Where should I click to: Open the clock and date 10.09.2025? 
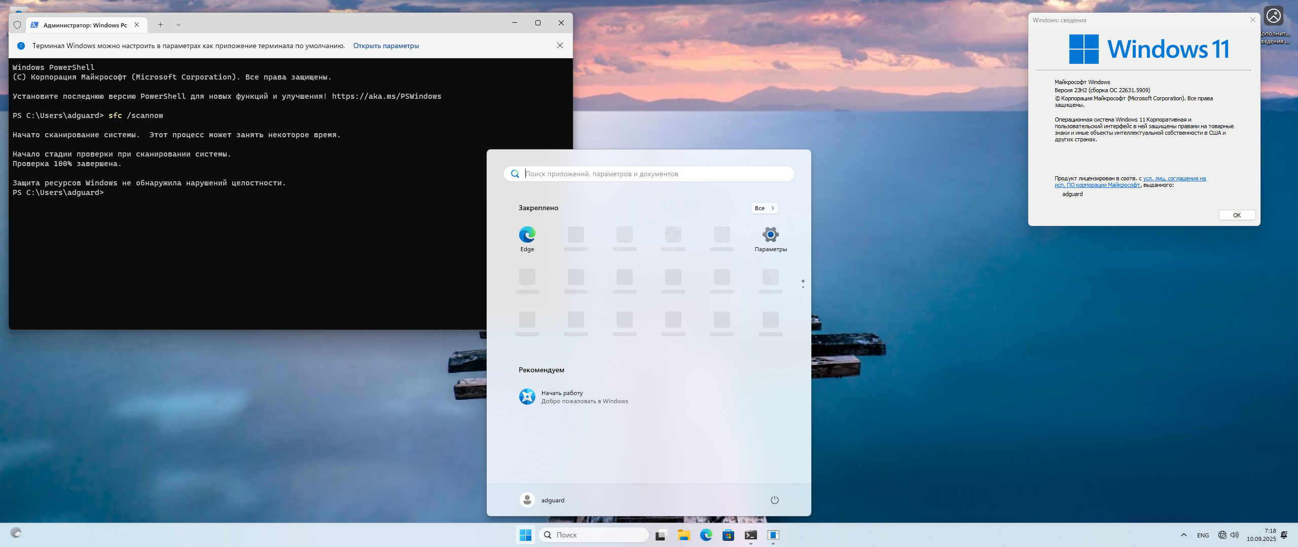[1261, 535]
